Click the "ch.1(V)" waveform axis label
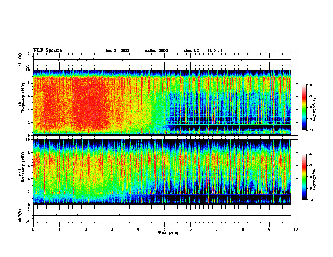Screen dimensions: 333x257 click(x=20, y=60)
